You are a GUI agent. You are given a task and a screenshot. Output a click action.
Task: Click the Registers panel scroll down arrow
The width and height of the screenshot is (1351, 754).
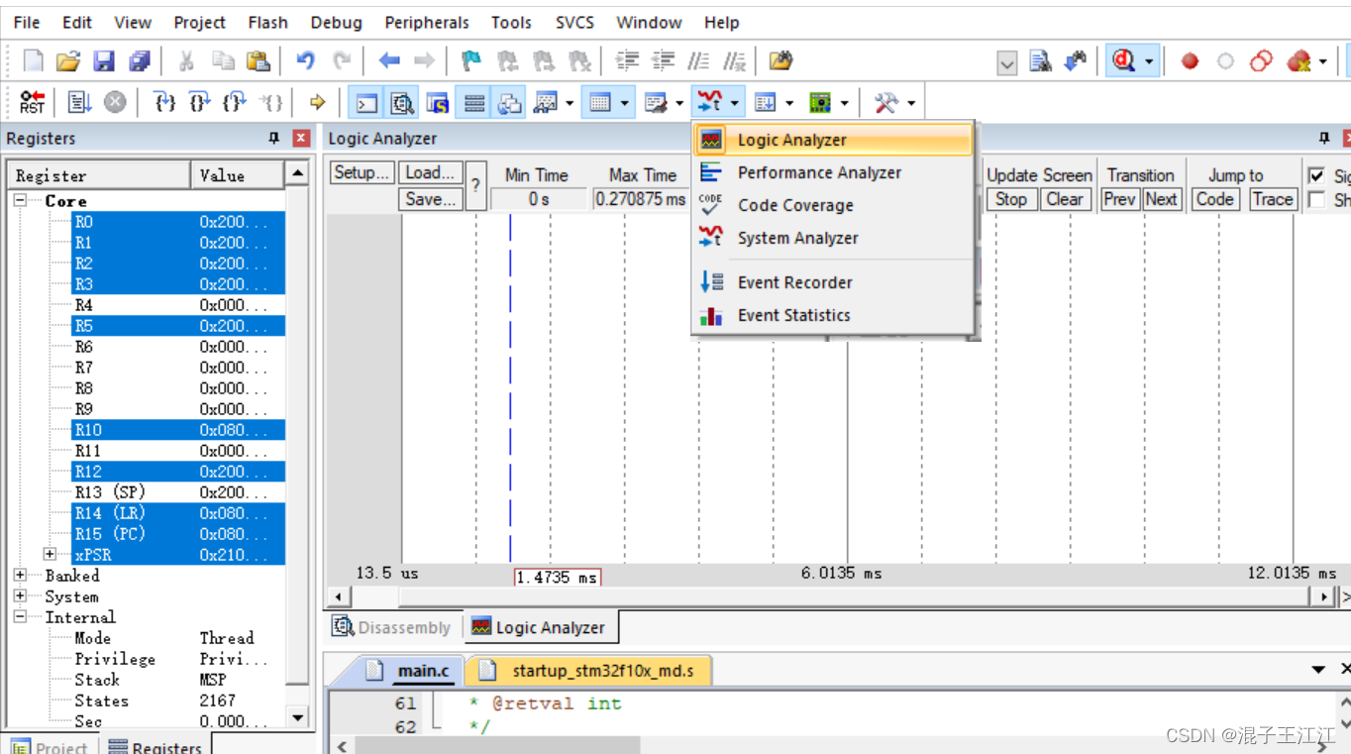297,716
